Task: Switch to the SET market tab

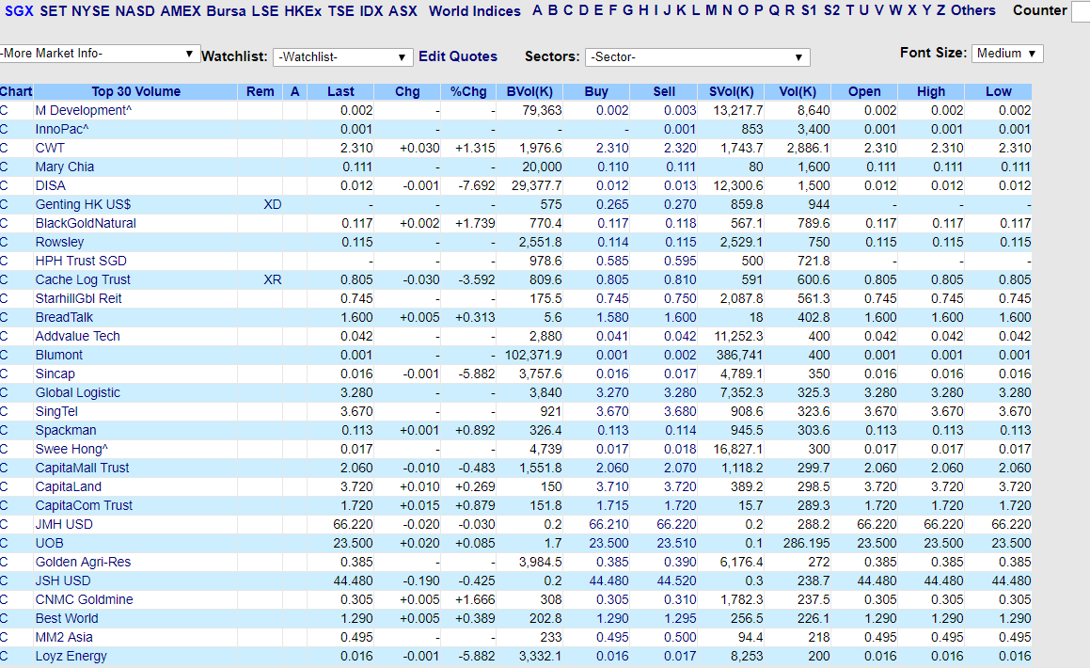Action: click(x=53, y=11)
